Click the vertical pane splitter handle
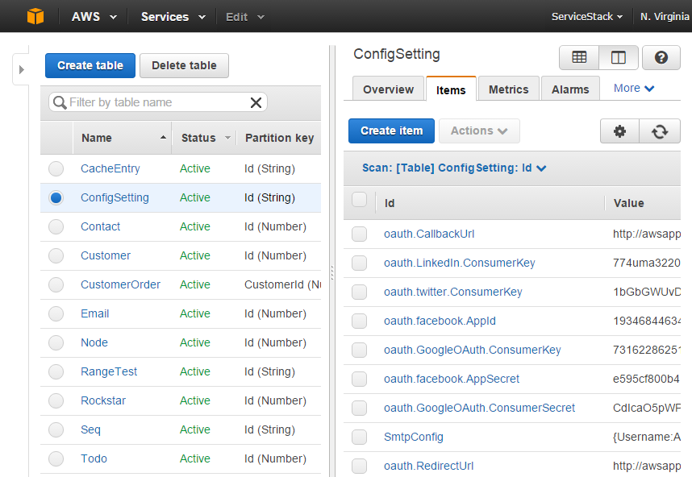 [331, 274]
